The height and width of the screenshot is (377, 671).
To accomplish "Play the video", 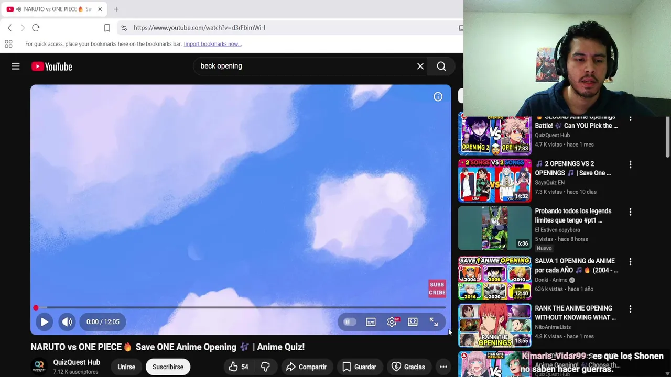I will (45, 322).
